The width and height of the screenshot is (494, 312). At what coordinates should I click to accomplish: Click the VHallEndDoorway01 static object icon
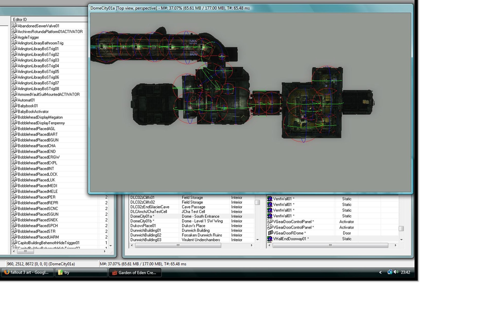click(270, 238)
